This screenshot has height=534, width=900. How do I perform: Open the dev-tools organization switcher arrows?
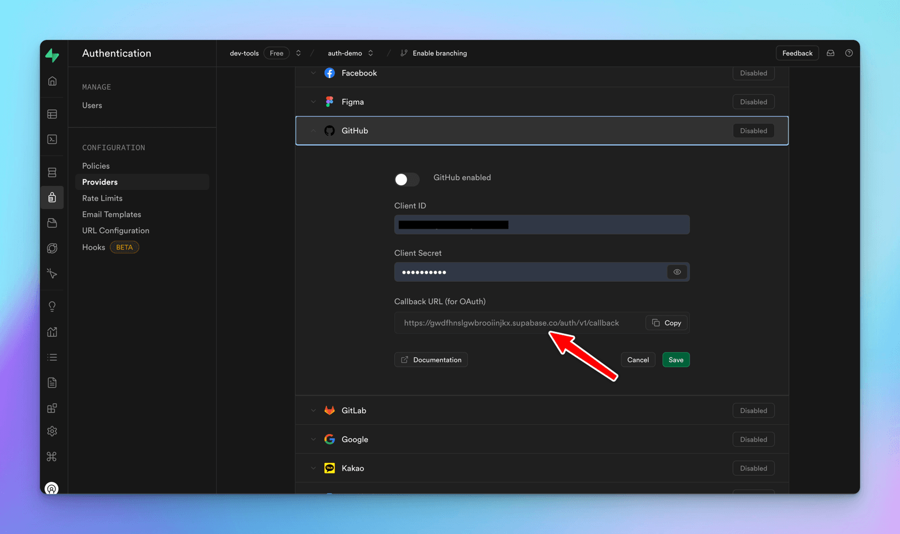click(298, 53)
